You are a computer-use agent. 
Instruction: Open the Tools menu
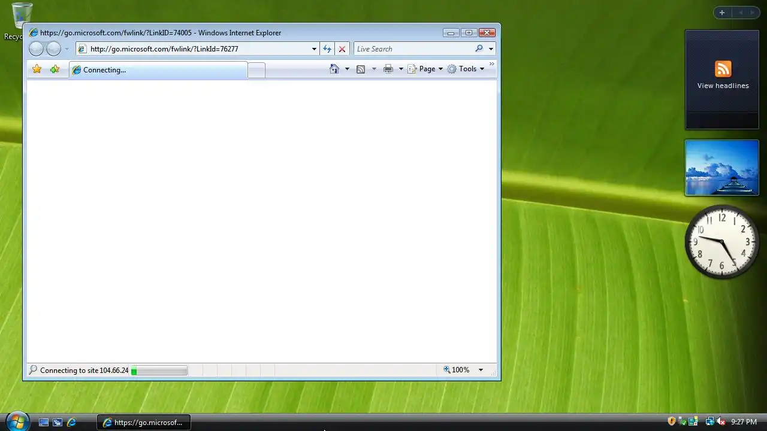pyautogui.click(x=466, y=69)
